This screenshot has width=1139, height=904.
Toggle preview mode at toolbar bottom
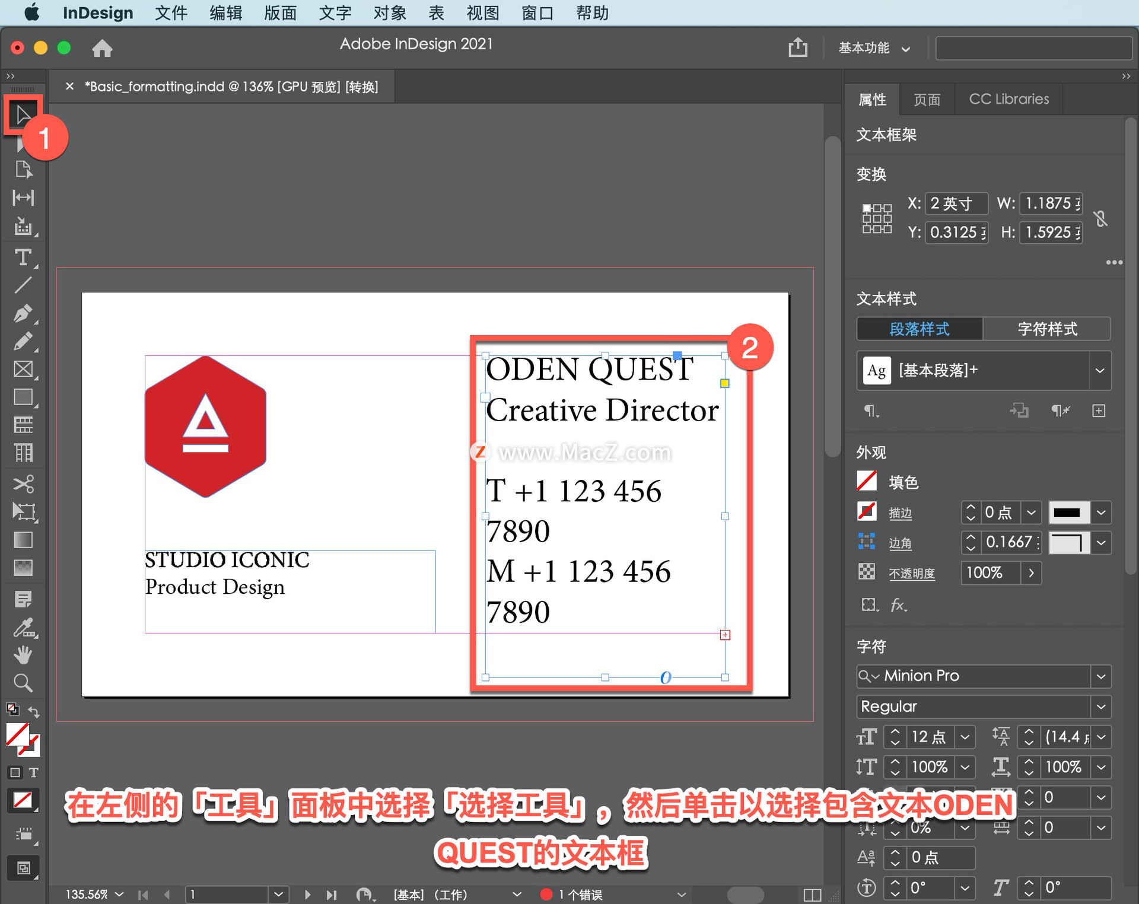click(x=24, y=868)
